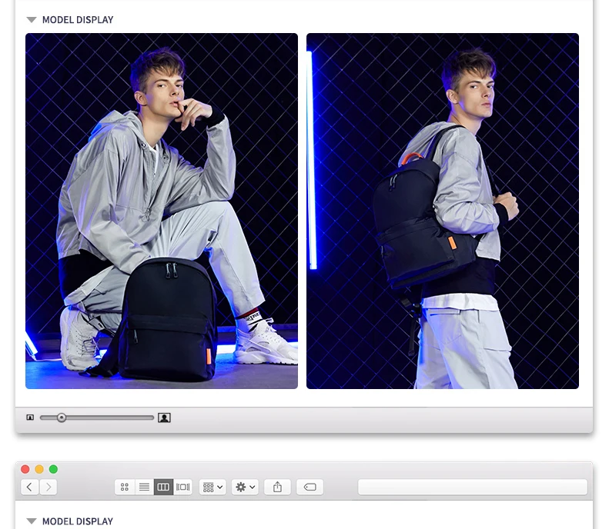Close the lower window with red button
Screen dimensions: 609x529
[25, 469]
